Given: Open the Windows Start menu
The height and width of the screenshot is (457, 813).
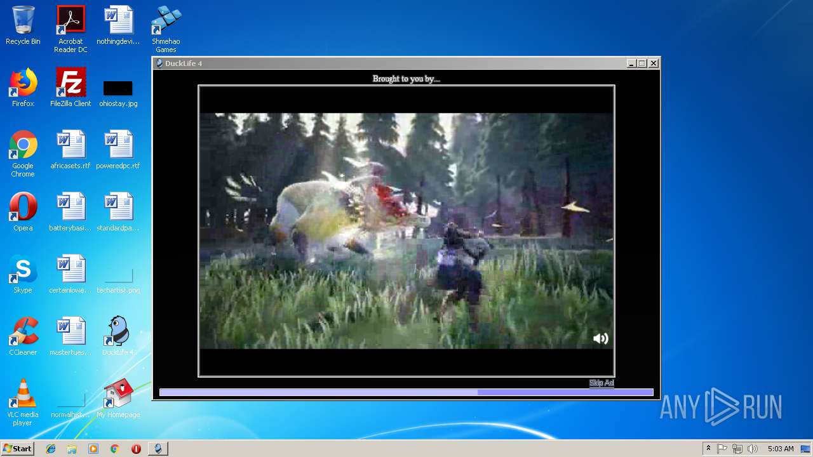Looking at the screenshot, I should [17, 449].
